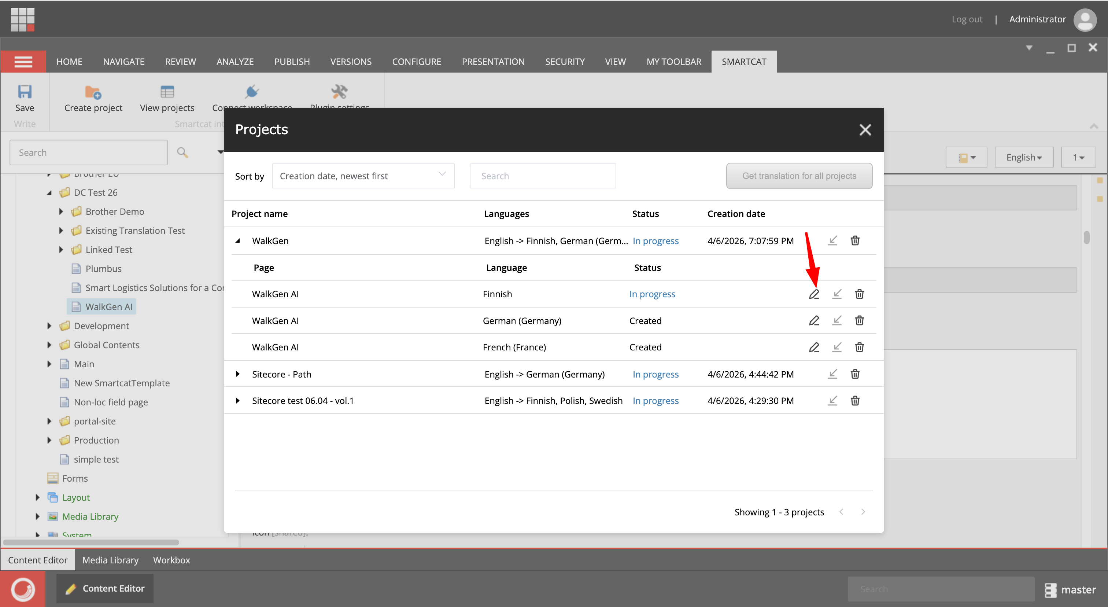Edit the German (Germany) WalkGen AI translation
The height and width of the screenshot is (607, 1108).
(x=814, y=320)
